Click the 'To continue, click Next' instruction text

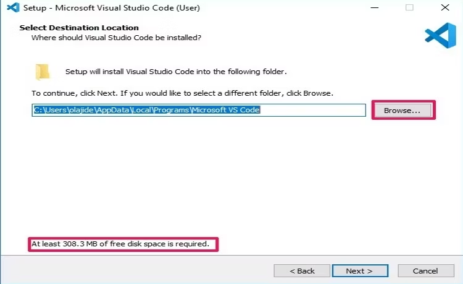[x=183, y=93]
